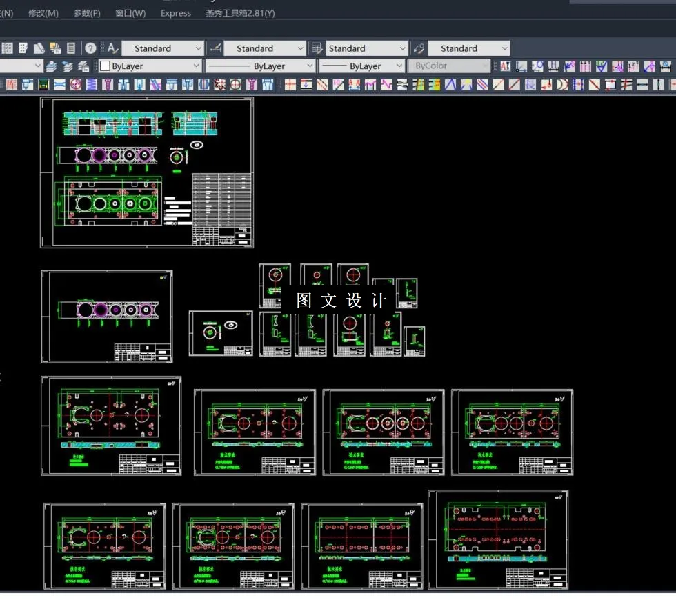
Task: Open the dimension style Standard dropdown
Action: tap(265, 48)
